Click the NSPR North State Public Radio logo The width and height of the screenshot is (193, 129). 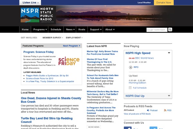tap(37, 15)
